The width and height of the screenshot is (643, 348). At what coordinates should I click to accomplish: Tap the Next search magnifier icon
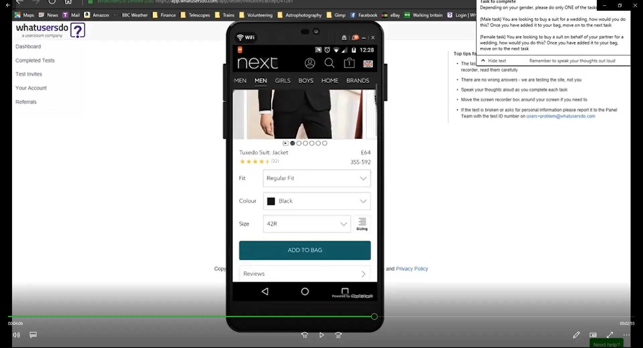[x=330, y=63]
